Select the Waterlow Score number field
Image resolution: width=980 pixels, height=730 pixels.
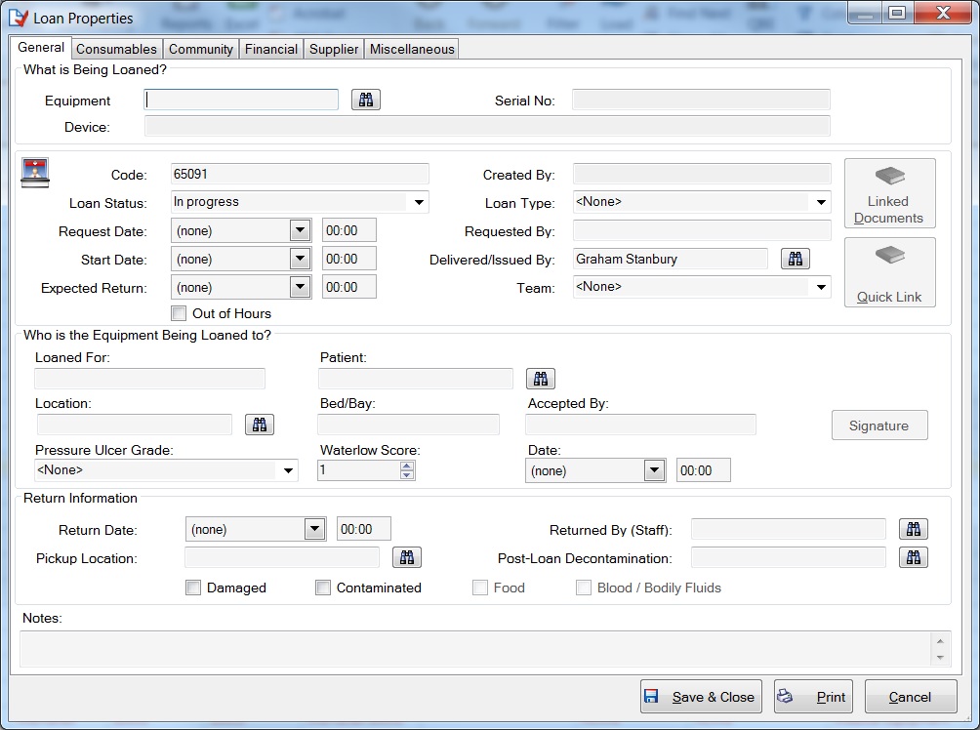point(359,470)
